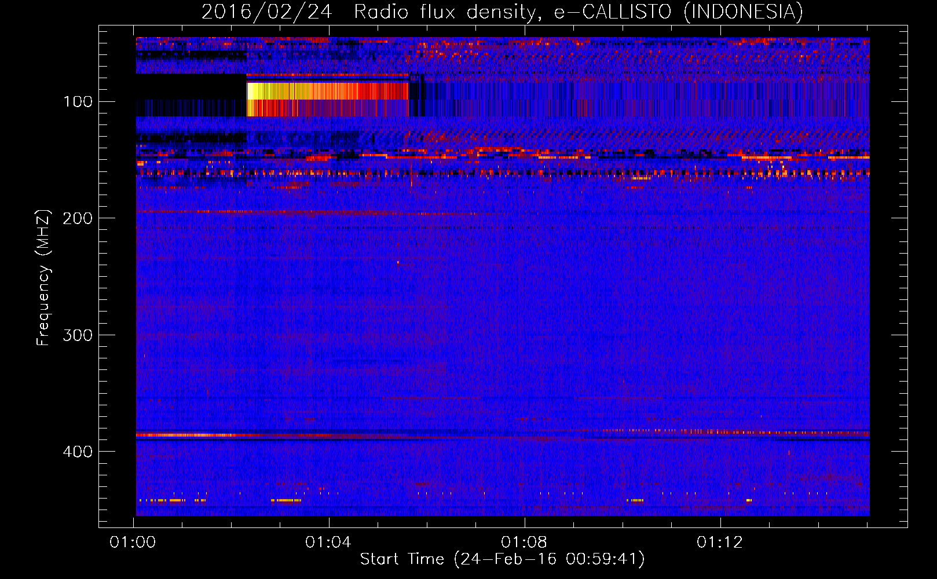Viewport: 937px width, 579px height.
Task: Click the 200 frequency tick label
Action: pyautogui.click(x=78, y=218)
